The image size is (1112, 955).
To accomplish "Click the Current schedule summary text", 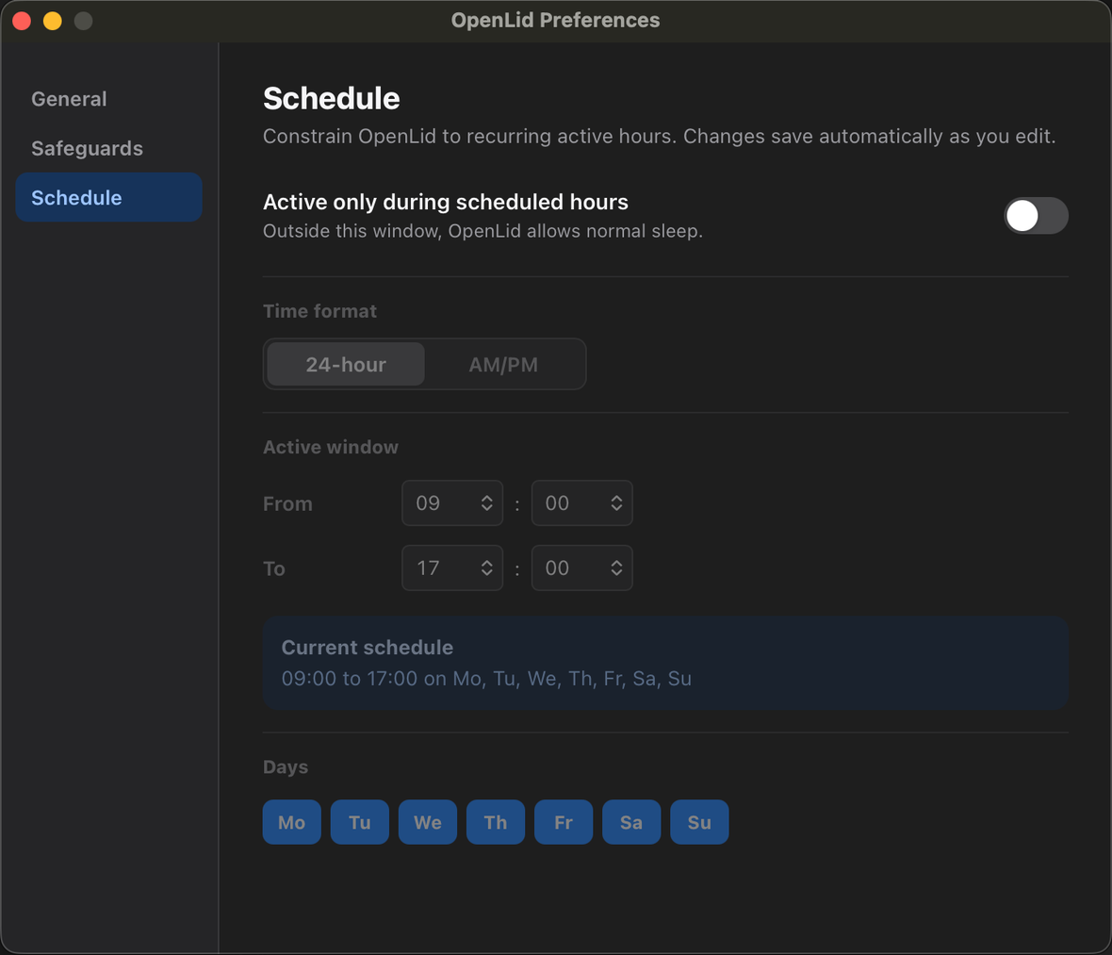I will click(486, 678).
